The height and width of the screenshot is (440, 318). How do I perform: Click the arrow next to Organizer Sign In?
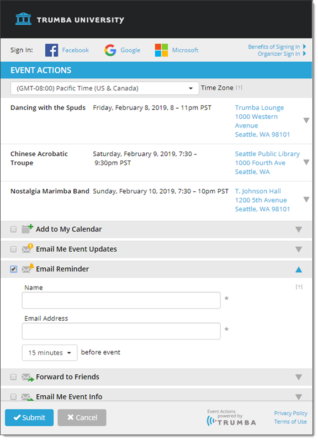(x=305, y=54)
